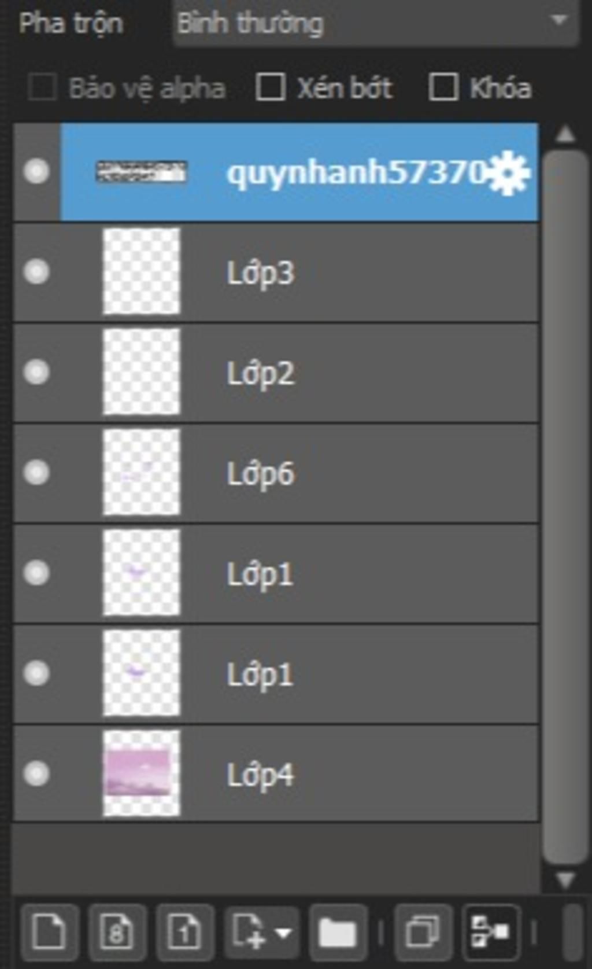Hide the Lớp3 layer

(x=36, y=271)
